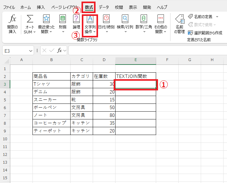Select column D header
The image size is (227, 183).
tap(104, 60)
